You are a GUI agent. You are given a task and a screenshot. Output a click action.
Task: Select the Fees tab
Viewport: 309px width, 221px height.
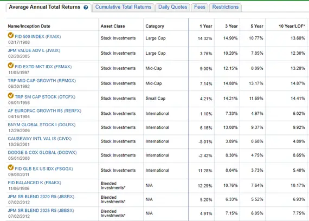pyautogui.click(x=199, y=7)
